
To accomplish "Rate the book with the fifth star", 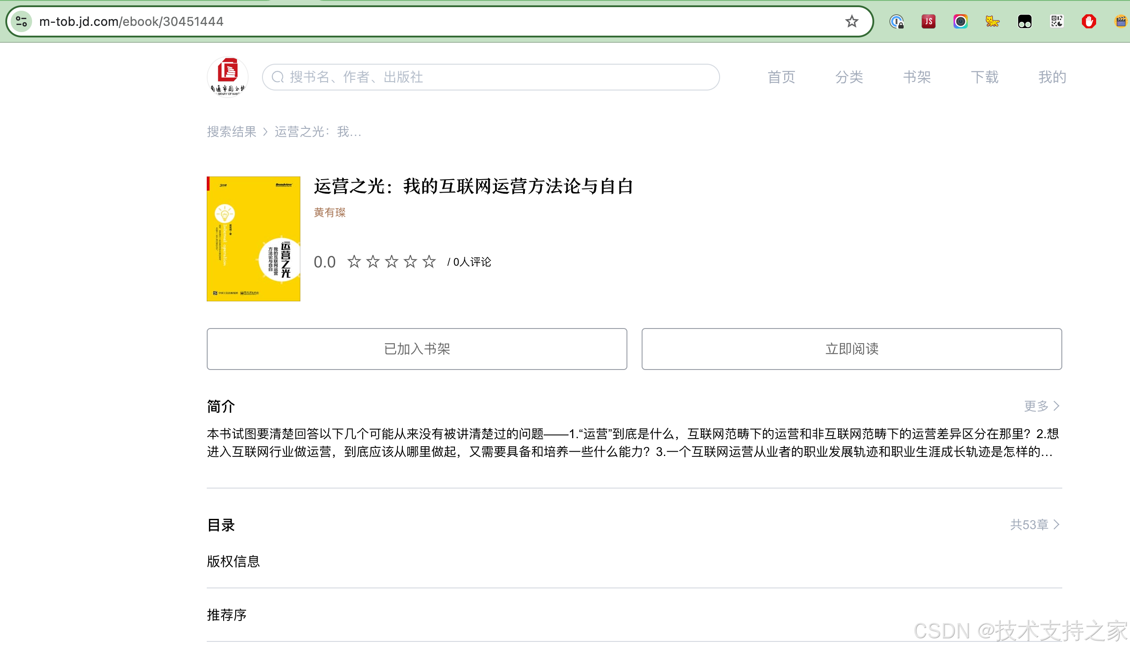I will point(429,262).
